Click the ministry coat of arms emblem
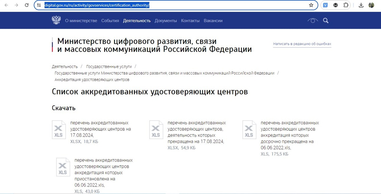 click(56, 20)
